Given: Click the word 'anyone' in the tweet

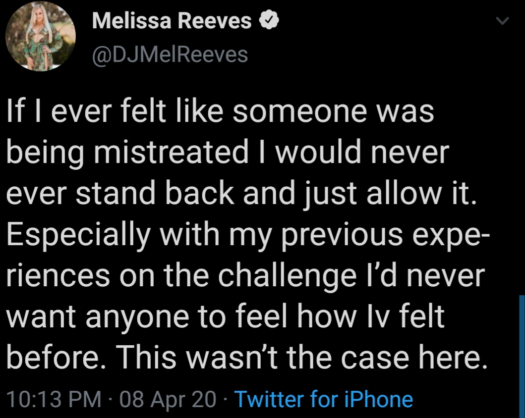Looking at the screenshot, I should pos(138,317).
